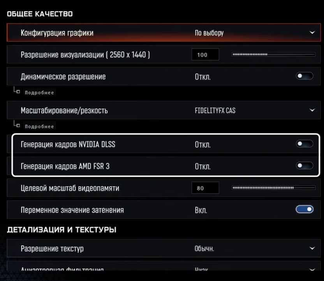Toggle Генерация кадров AMD FSR 3
Viewport: 324px width, 281px height.
coord(305,166)
